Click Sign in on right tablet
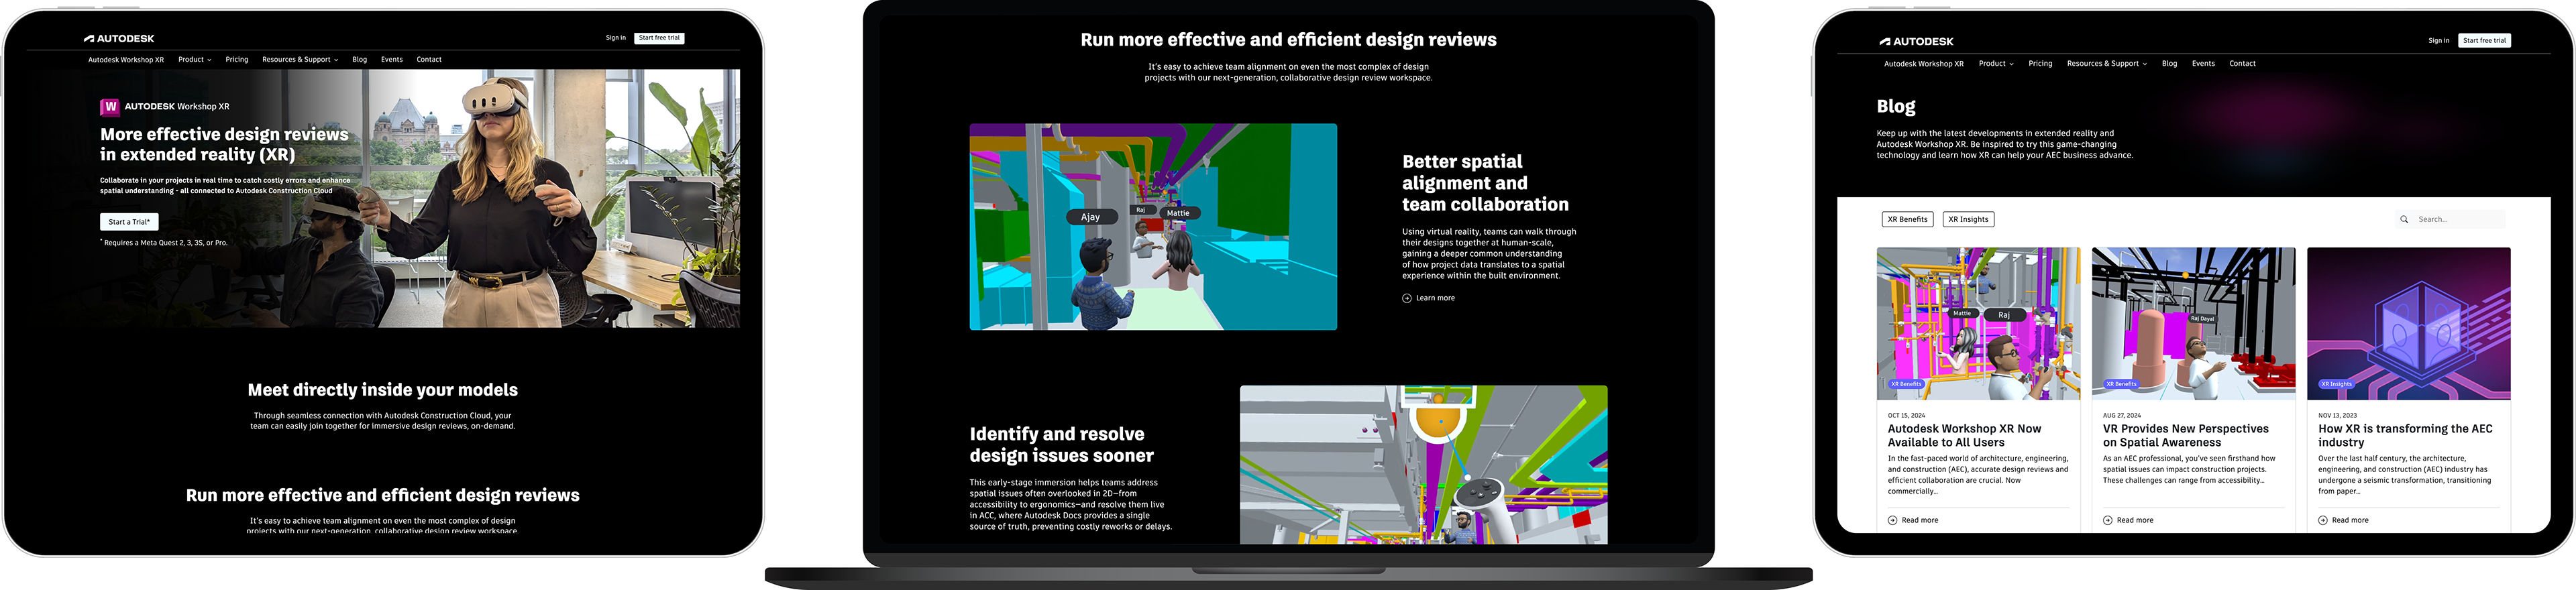Screen dimensions: 2576x590 point(2439,40)
